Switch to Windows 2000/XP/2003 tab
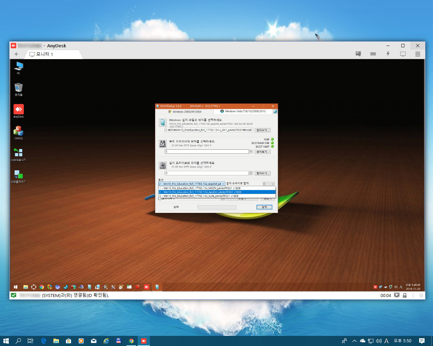The image size is (433, 346). (184, 112)
